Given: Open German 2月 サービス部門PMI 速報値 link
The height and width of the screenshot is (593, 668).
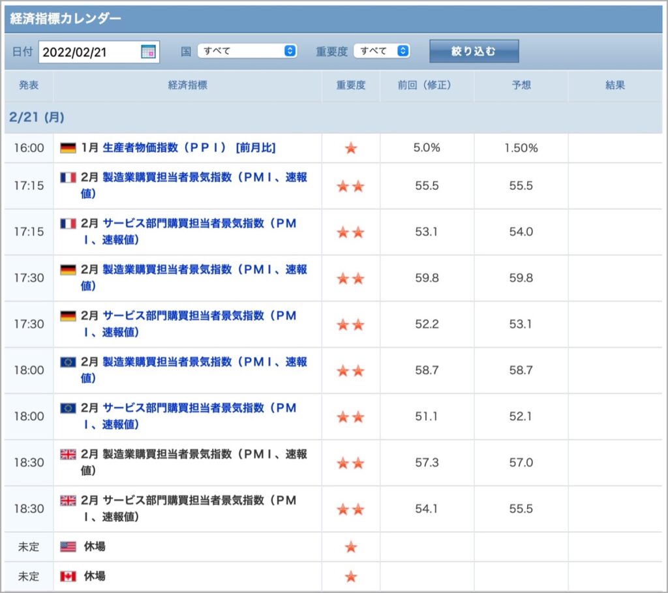Looking at the screenshot, I should click(189, 324).
